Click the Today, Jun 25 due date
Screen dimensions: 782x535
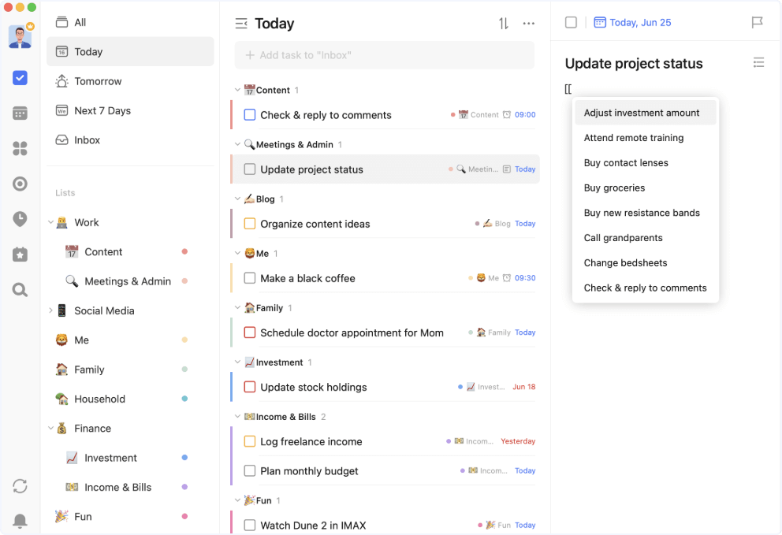point(632,23)
